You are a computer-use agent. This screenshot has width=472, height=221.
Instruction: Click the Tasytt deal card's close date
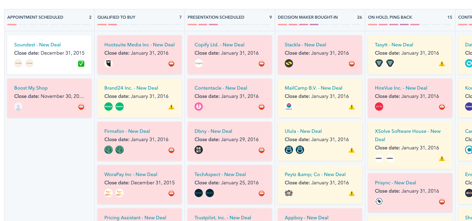coord(407,53)
